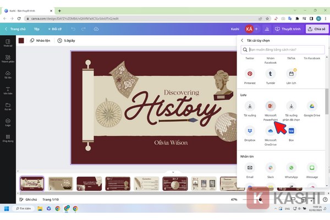Save as Microsoft PowerPoint
The width and height of the screenshot is (330, 220).
pos(271,106)
